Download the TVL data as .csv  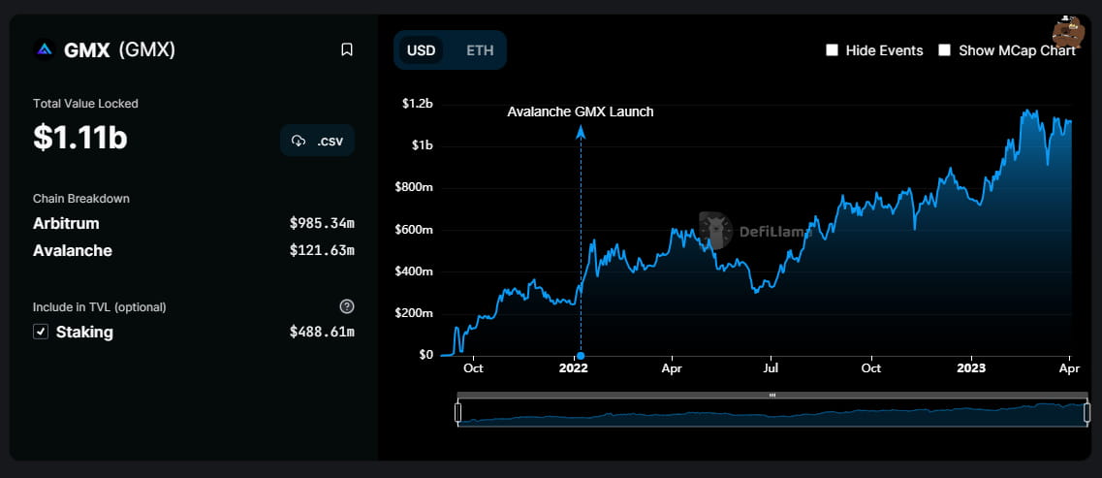tap(318, 140)
